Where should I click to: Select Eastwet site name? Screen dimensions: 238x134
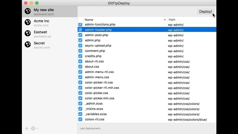(x=40, y=32)
